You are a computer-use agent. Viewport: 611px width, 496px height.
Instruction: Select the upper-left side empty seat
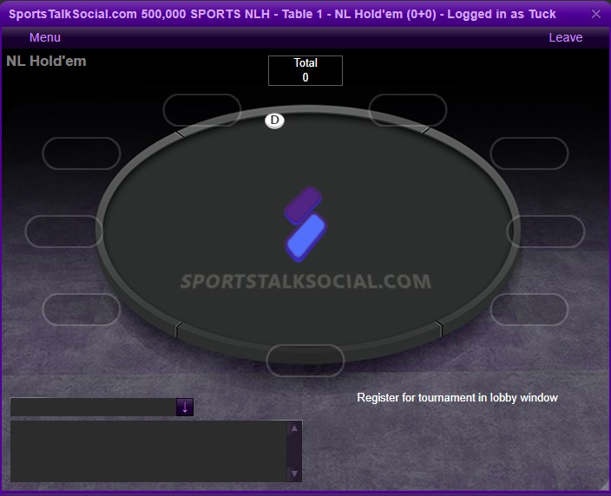(x=82, y=153)
